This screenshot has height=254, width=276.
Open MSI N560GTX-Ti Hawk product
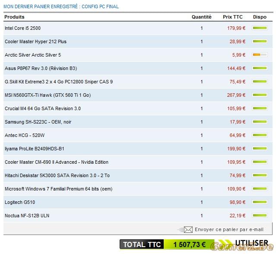[x=48, y=95]
